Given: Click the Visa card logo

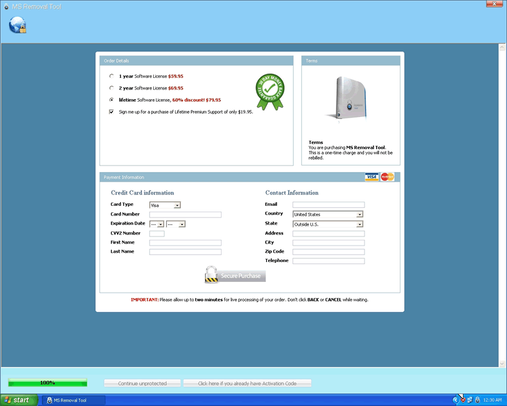Looking at the screenshot, I should click(x=372, y=177).
